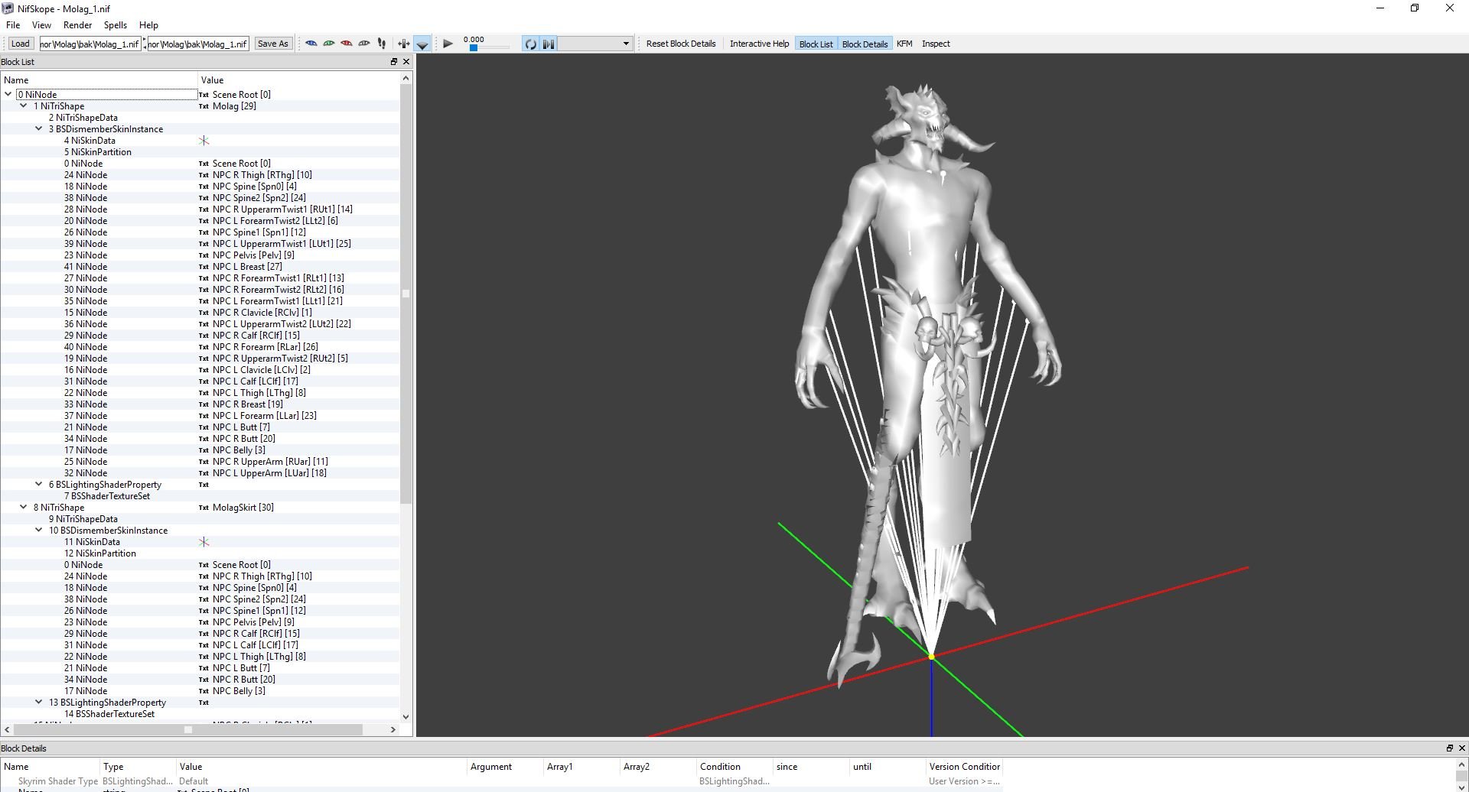Click the transform axes icon beside 11 NiSkinData
The height and width of the screenshot is (792, 1469).
(204, 542)
